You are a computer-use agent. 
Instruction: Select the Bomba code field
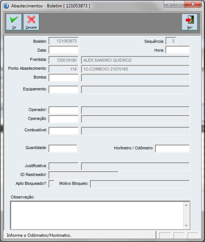click(64, 78)
